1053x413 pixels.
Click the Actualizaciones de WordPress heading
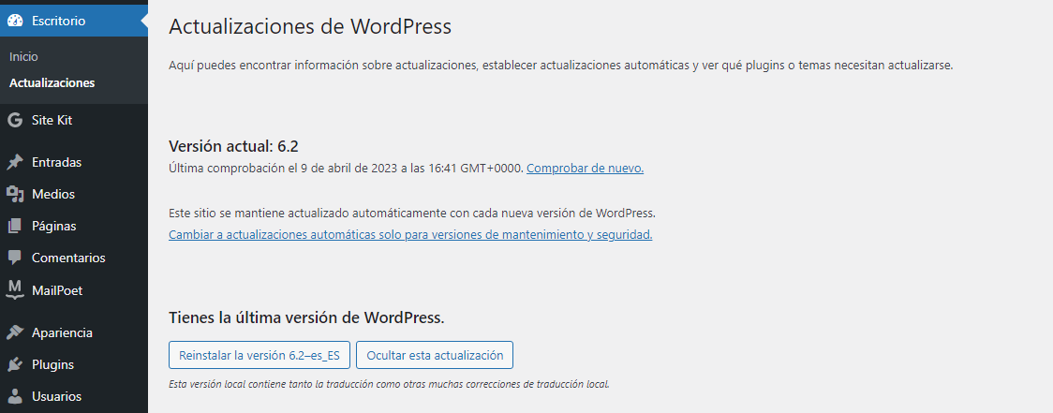pos(309,26)
